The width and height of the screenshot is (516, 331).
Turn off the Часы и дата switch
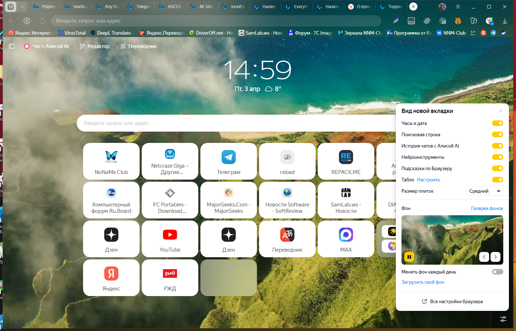tap(498, 123)
